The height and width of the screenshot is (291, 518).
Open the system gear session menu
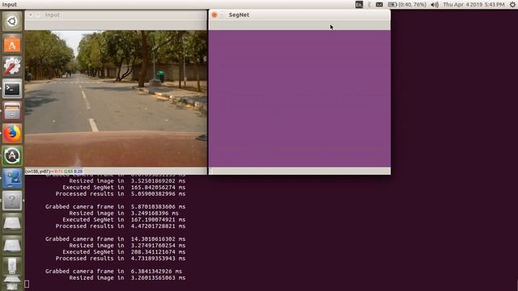[x=512, y=4]
